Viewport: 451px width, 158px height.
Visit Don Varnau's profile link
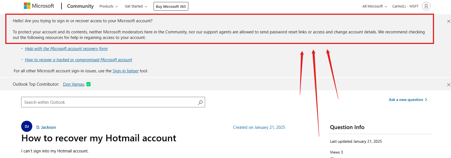pyautogui.click(x=74, y=84)
